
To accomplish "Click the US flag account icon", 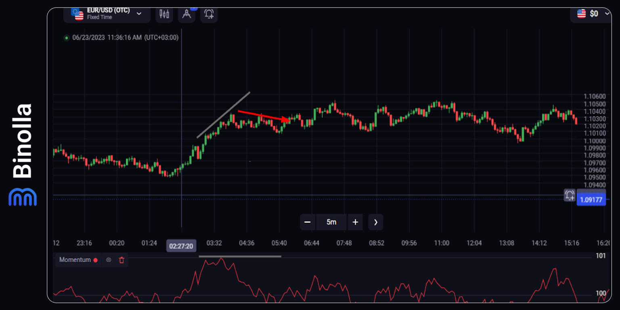I will [x=582, y=14].
